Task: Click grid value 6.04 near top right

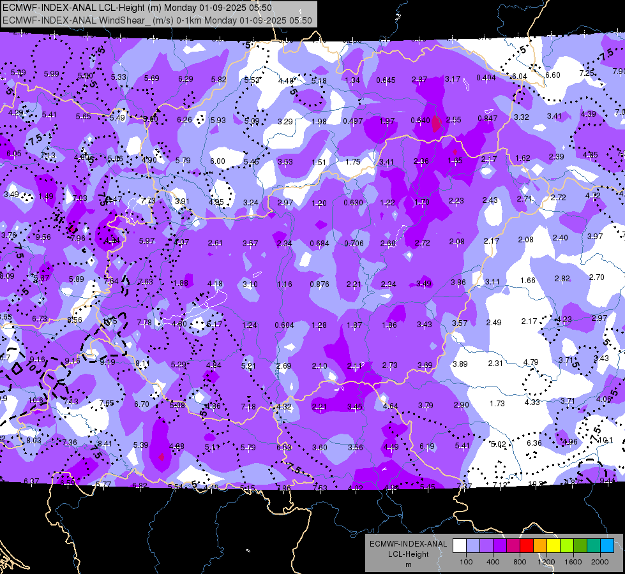Action: (x=519, y=76)
